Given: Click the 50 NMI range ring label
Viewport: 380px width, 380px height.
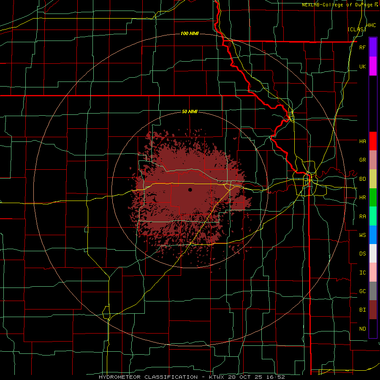Looking at the screenshot, I should [190, 111].
